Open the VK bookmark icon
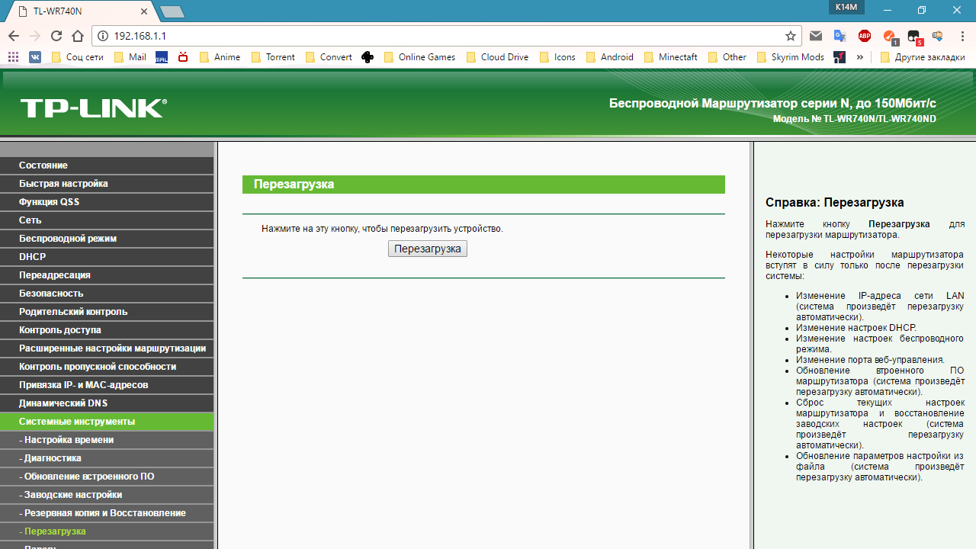The width and height of the screenshot is (976, 549). pos(35,57)
